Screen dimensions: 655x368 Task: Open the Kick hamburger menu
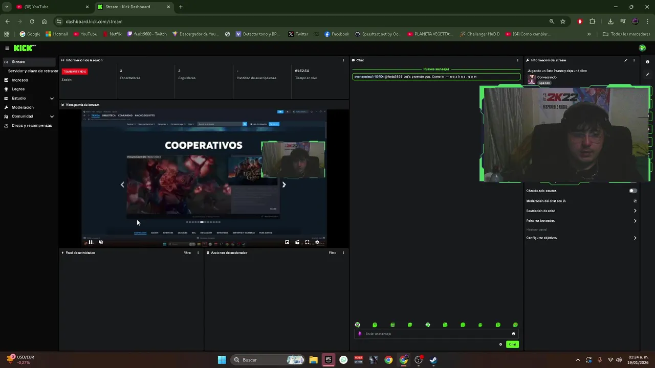(x=7, y=48)
